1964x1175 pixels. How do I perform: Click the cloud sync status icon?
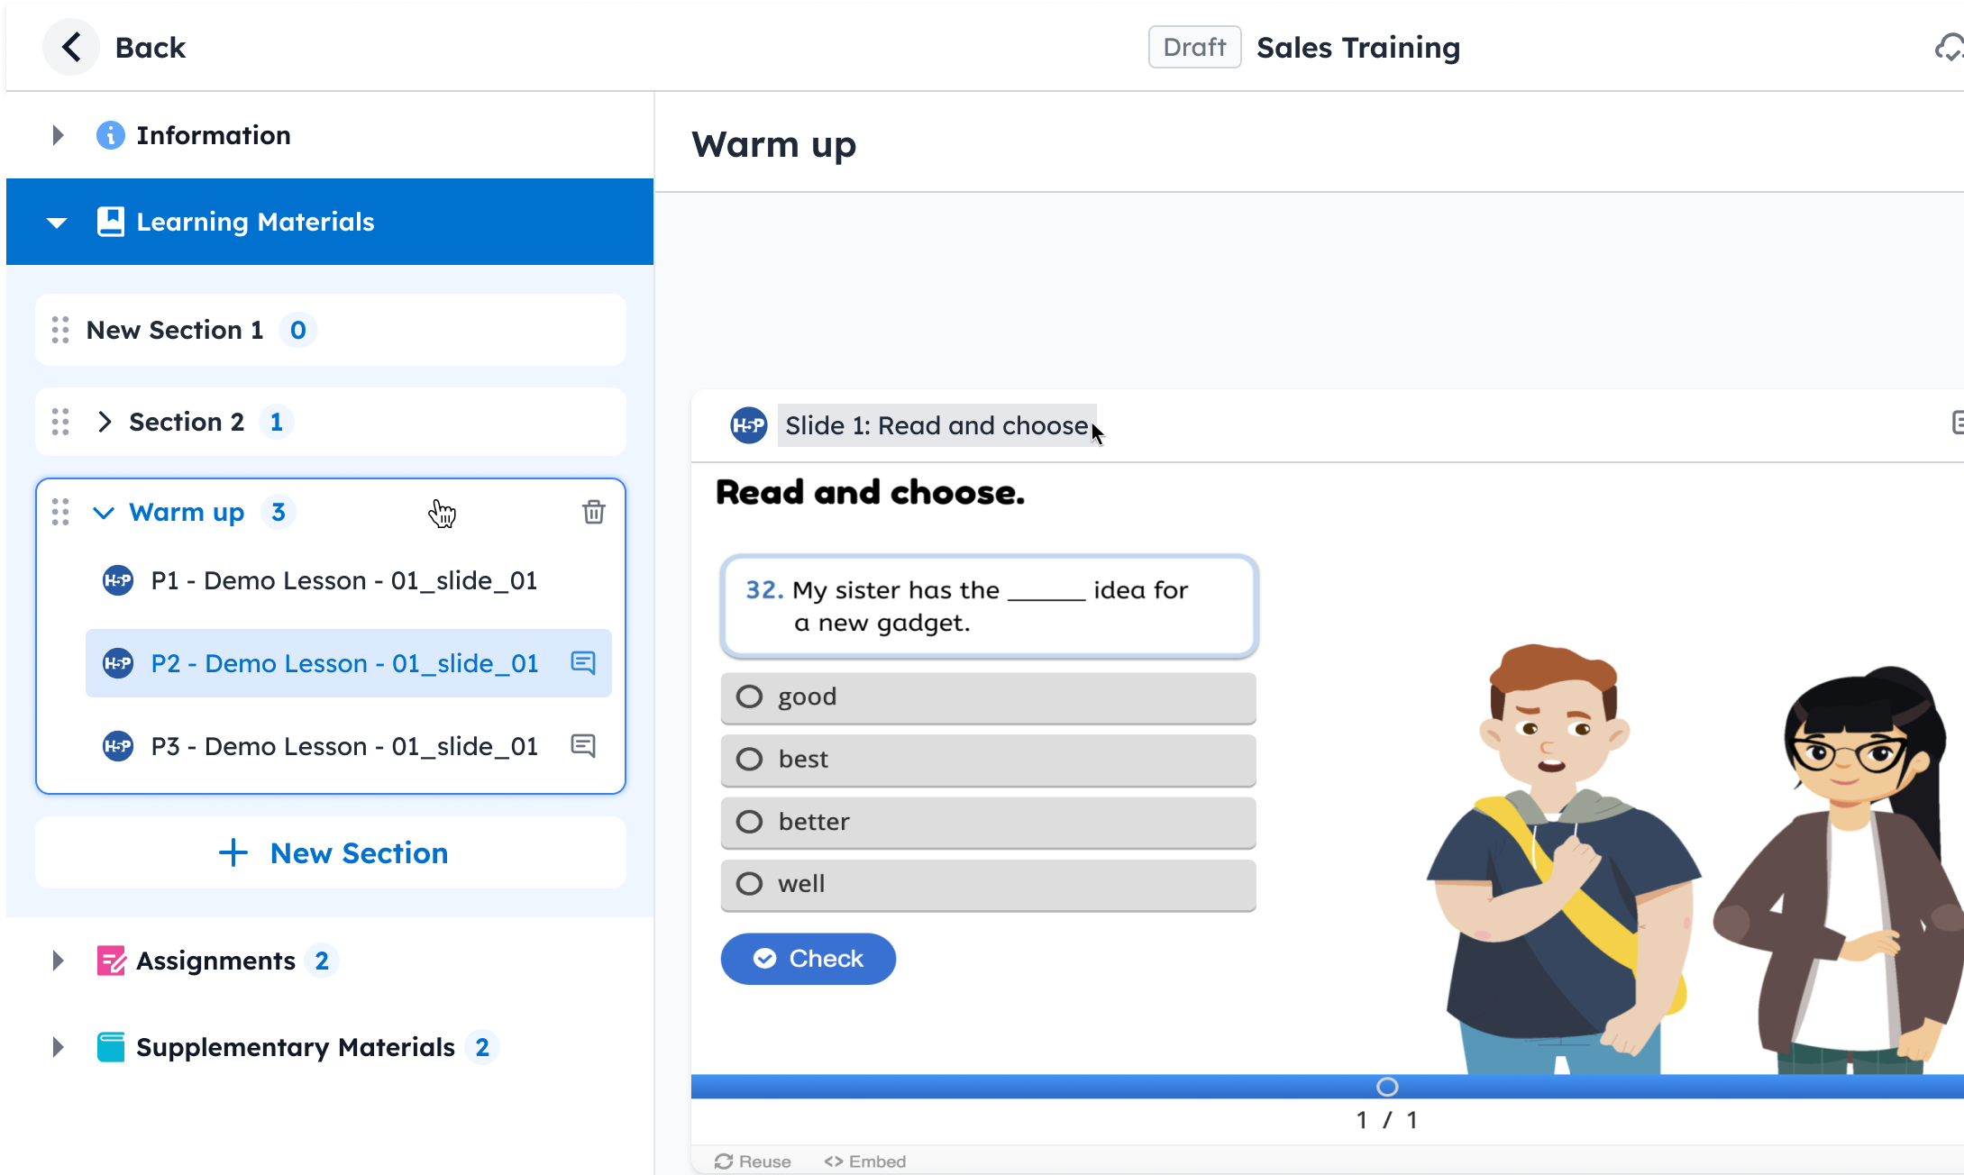point(1949,48)
